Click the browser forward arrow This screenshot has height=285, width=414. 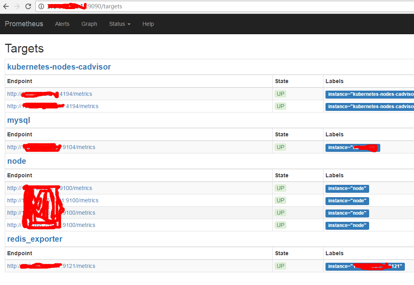click(17, 6)
